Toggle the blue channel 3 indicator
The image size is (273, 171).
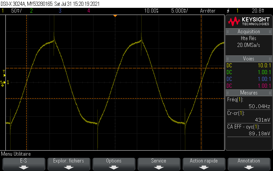click(x=60, y=11)
